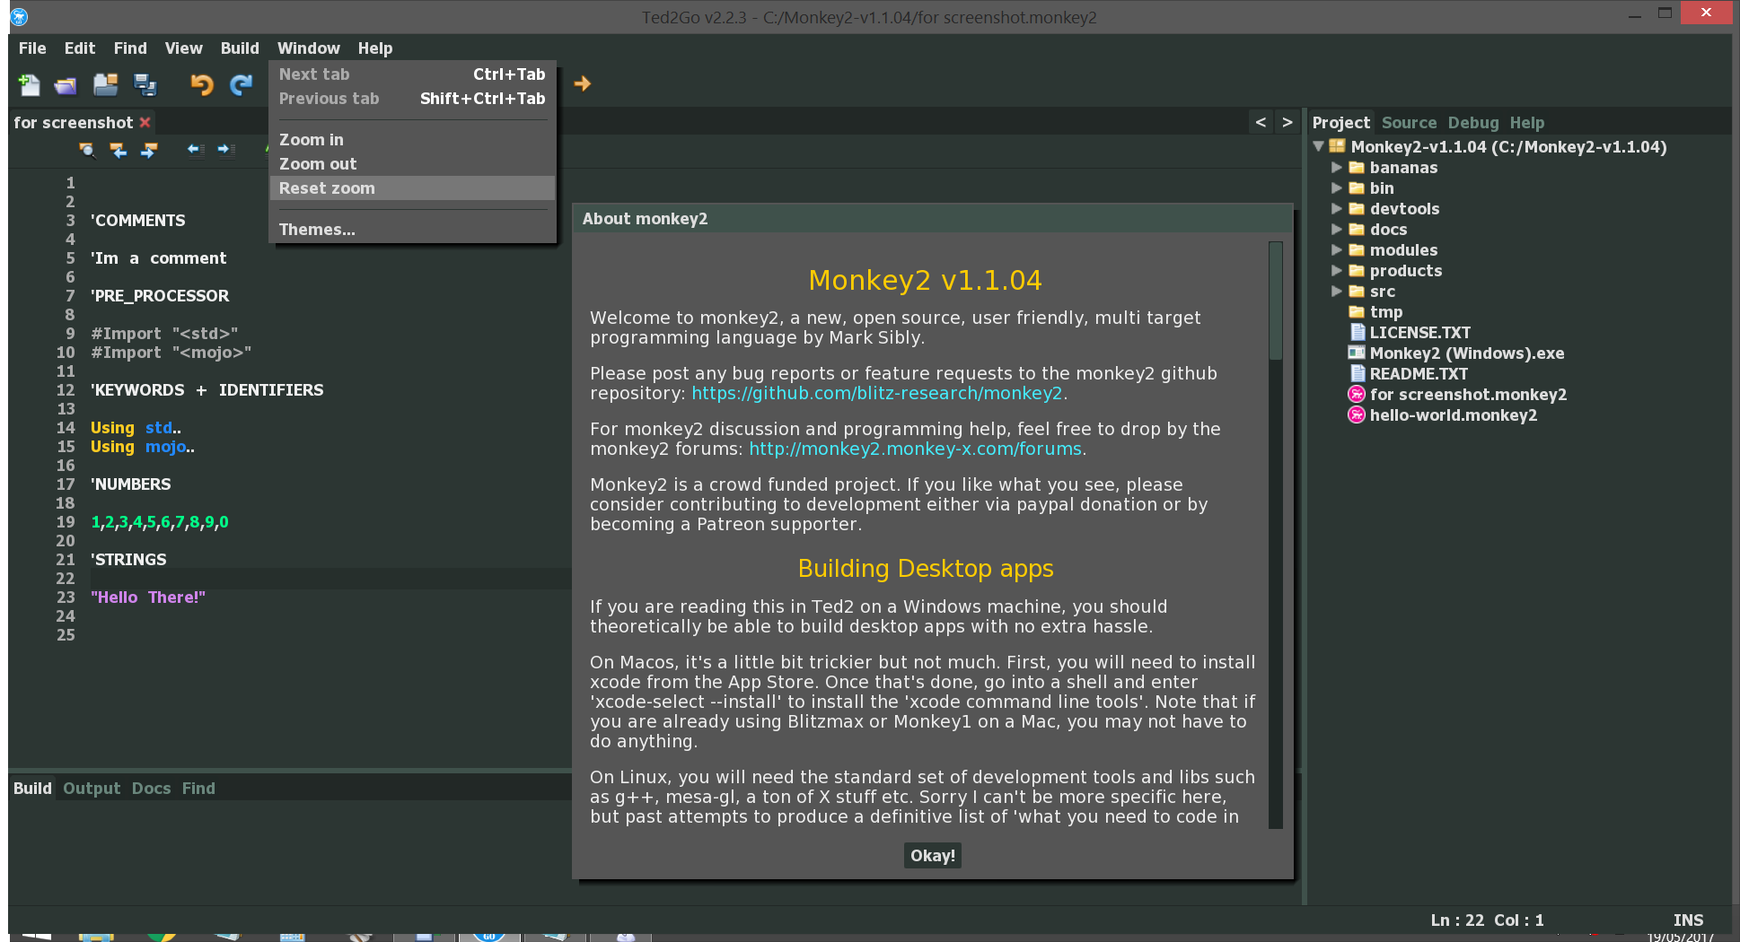Select Reset zoom in Window menu

point(327,188)
